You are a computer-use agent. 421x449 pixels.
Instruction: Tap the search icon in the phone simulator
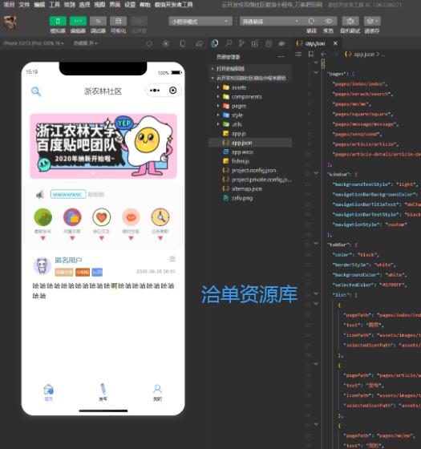(36, 91)
